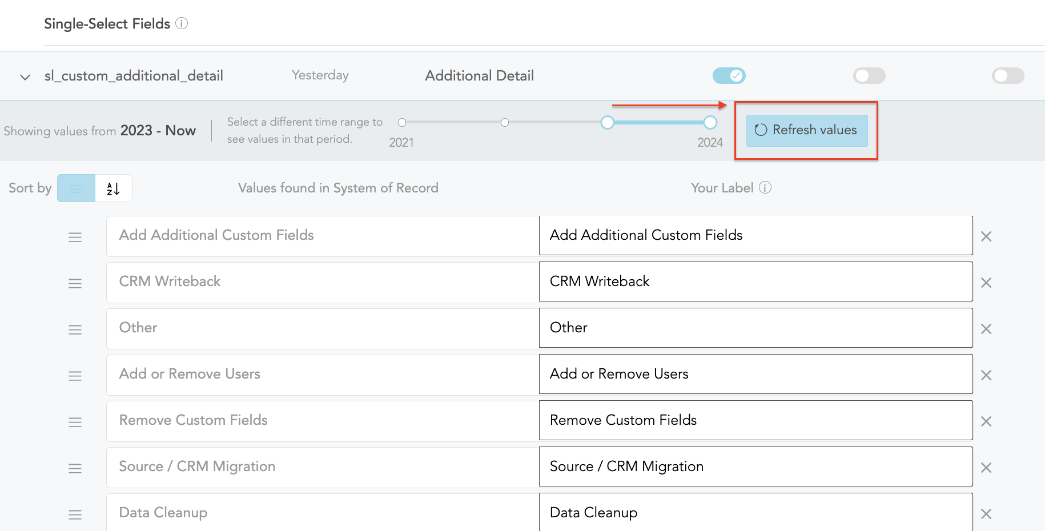Select the custom order sort icon

[76, 188]
